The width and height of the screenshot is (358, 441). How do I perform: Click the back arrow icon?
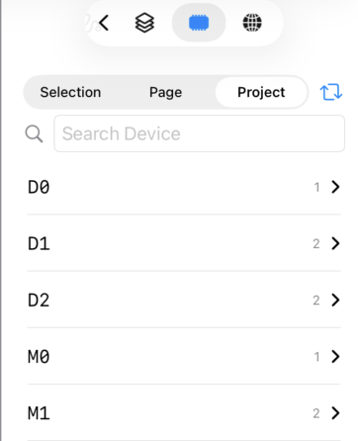[104, 23]
